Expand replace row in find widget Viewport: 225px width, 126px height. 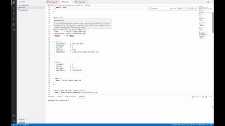tap(151, 8)
